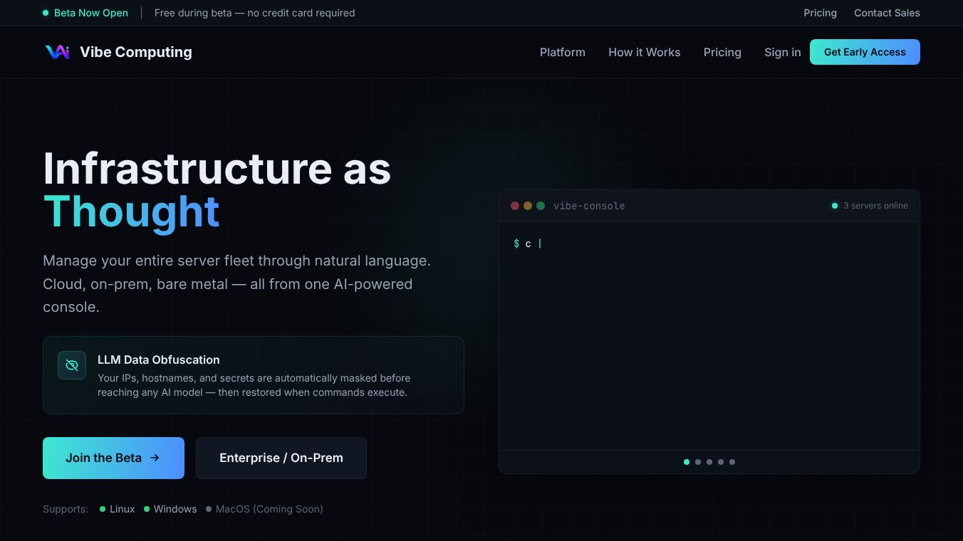Select the fourth console carousel dot

[721, 462]
